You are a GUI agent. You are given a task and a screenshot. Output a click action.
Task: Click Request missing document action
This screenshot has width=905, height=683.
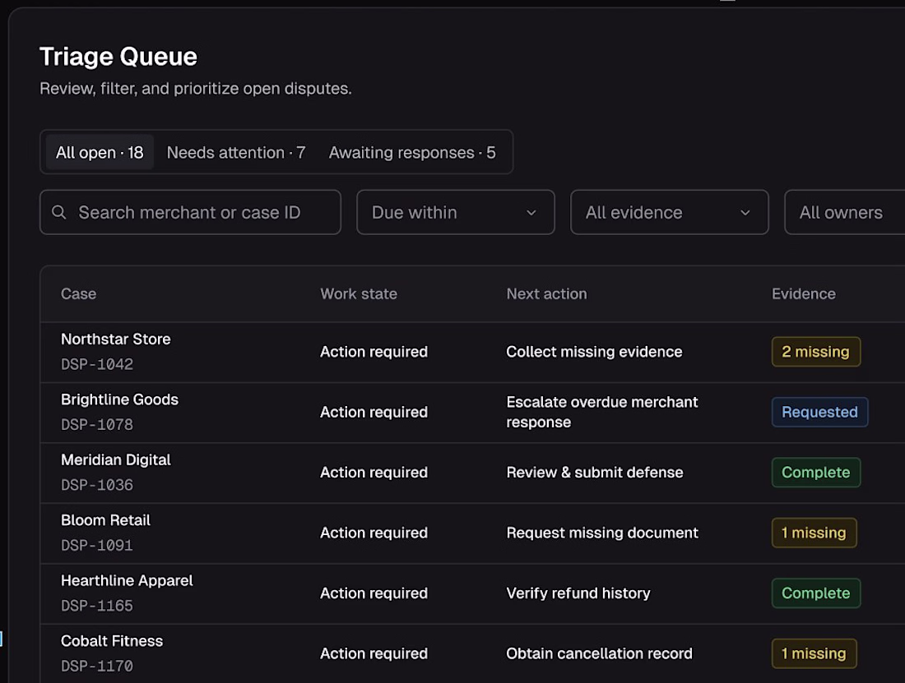pos(602,533)
